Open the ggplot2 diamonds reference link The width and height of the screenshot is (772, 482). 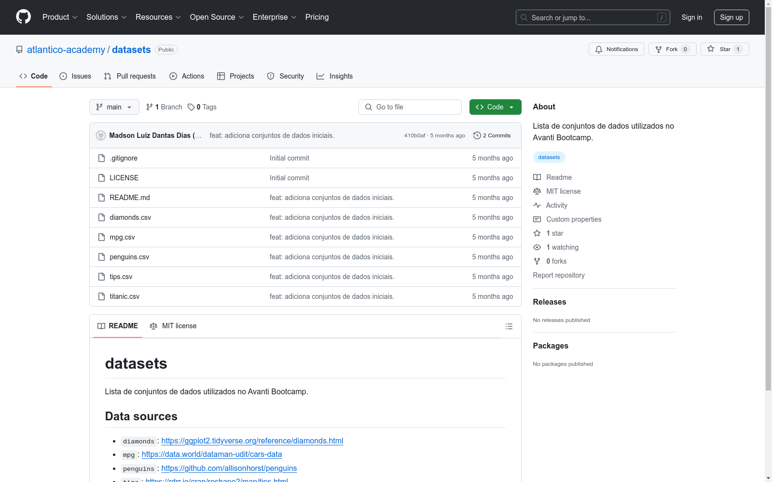coord(252,441)
